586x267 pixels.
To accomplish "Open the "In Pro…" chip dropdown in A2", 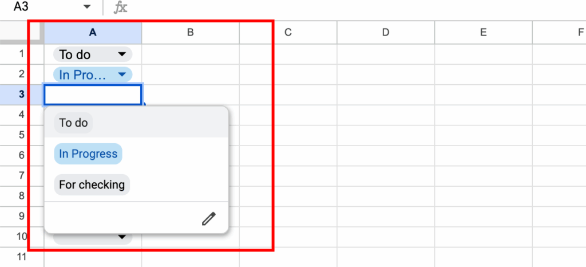I will coord(121,74).
